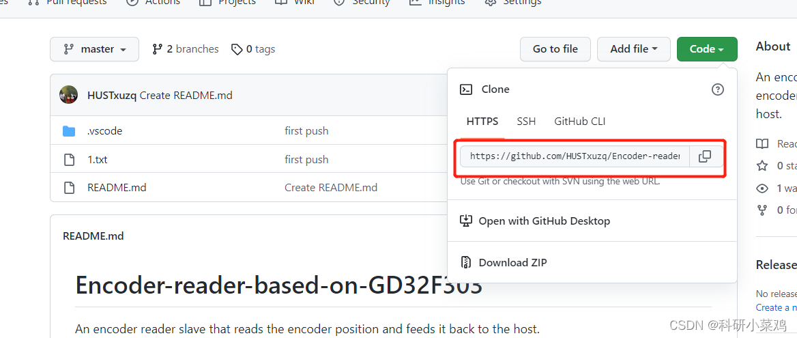The image size is (797, 338).
Task: Click the Use Git or checkout hint text
Action: click(560, 182)
